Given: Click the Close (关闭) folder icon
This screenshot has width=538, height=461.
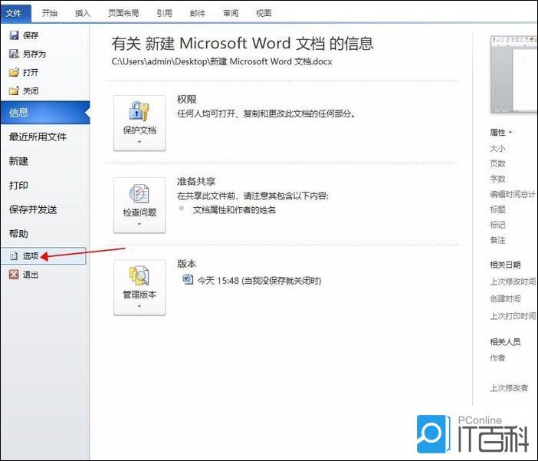Looking at the screenshot, I should (14, 91).
